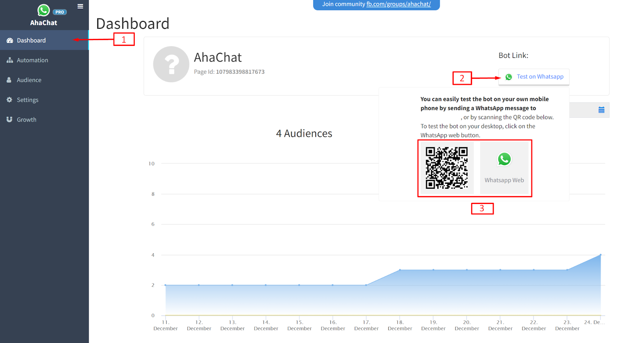Click the Settings gear icon in sidebar

(9, 99)
